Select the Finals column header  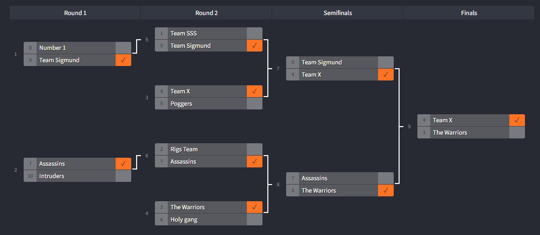click(x=468, y=13)
